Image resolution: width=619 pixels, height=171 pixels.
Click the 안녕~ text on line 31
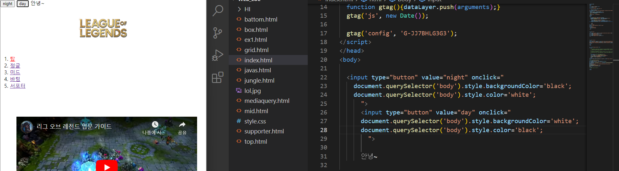point(369,156)
